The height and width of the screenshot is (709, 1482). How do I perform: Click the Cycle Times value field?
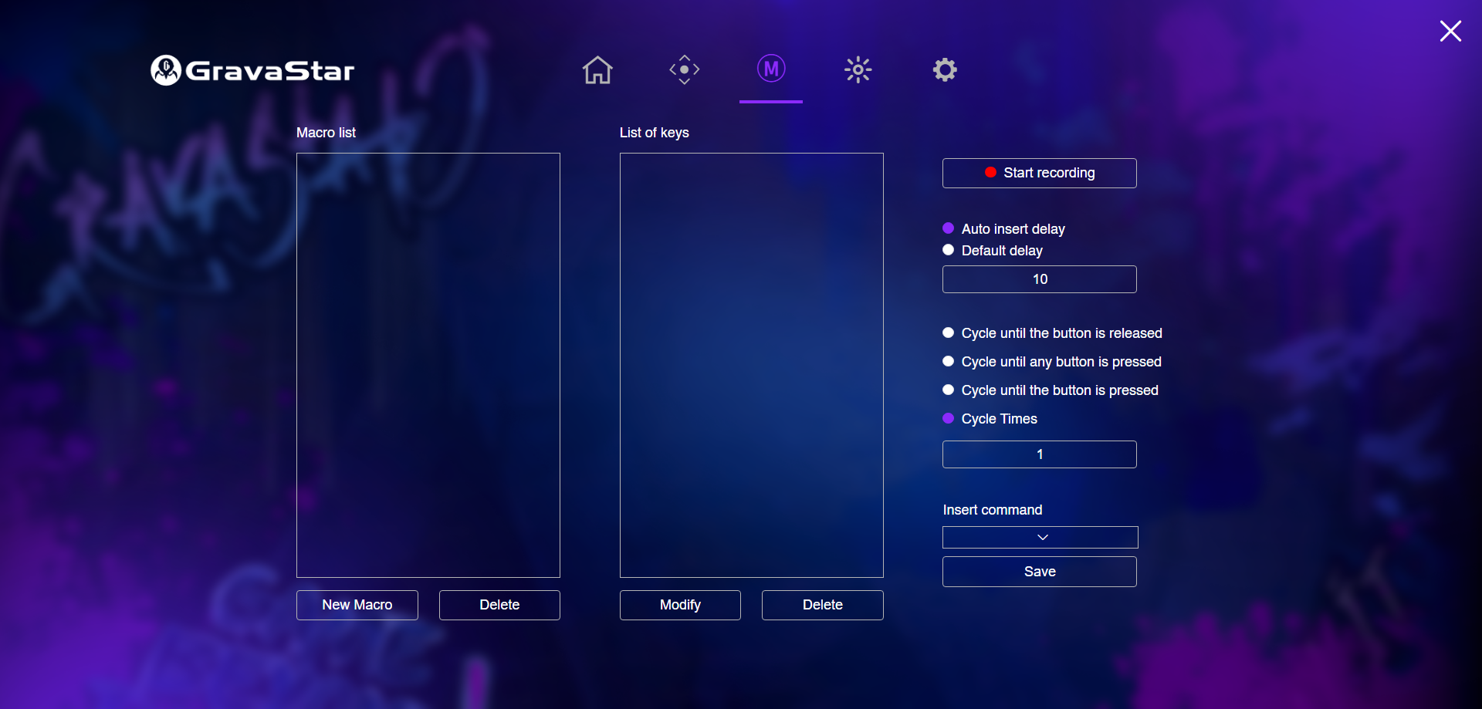[1039, 454]
